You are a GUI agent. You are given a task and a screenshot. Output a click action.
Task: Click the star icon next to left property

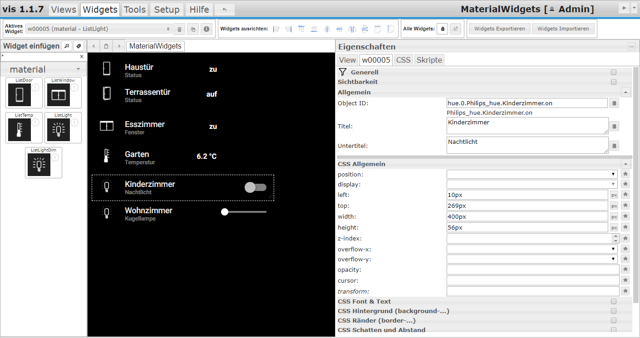pyautogui.click(x=625, y=195)
